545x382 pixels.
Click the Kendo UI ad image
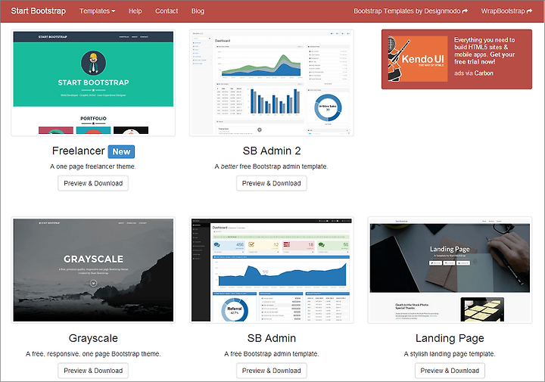coord(418,59)
